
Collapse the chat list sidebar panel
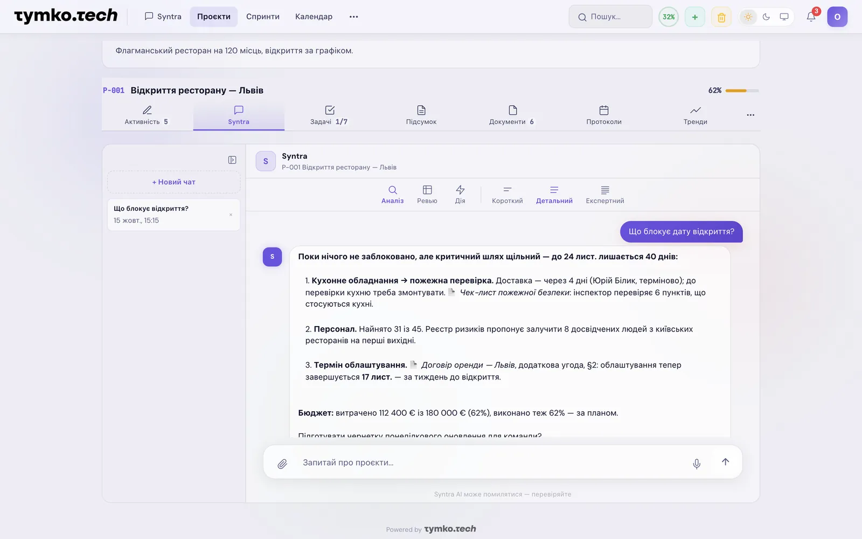point(232,160)
